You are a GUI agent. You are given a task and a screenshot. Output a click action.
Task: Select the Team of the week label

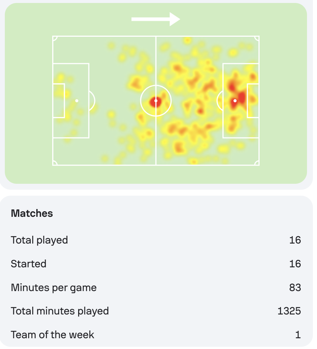53,335
